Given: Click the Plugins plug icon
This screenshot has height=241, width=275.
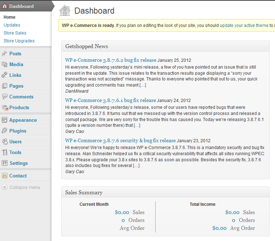Looking at the screenshot, I should click(x=5, y=131).
